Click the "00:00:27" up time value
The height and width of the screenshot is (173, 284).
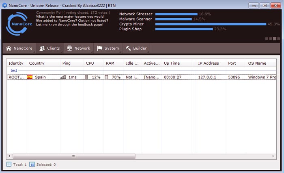(x=172, y=77)
